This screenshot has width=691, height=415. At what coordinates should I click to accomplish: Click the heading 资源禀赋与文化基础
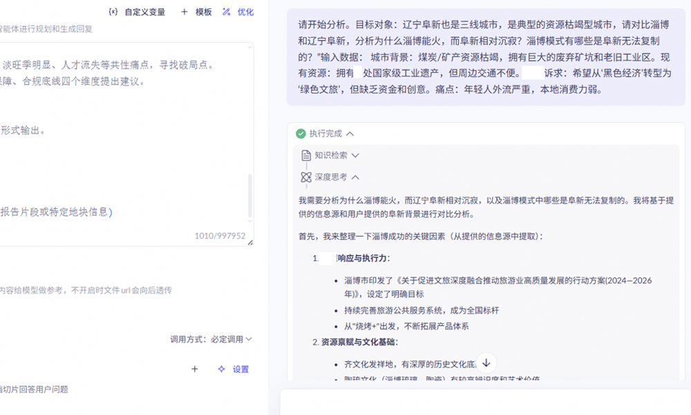pos(358,342)
